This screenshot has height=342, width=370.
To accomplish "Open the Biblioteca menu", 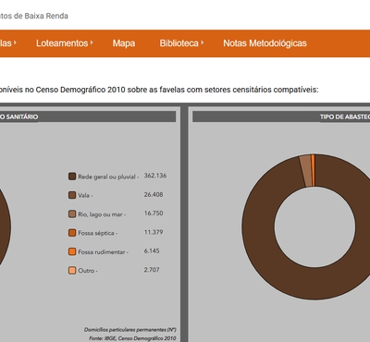I will click(179, 43).
